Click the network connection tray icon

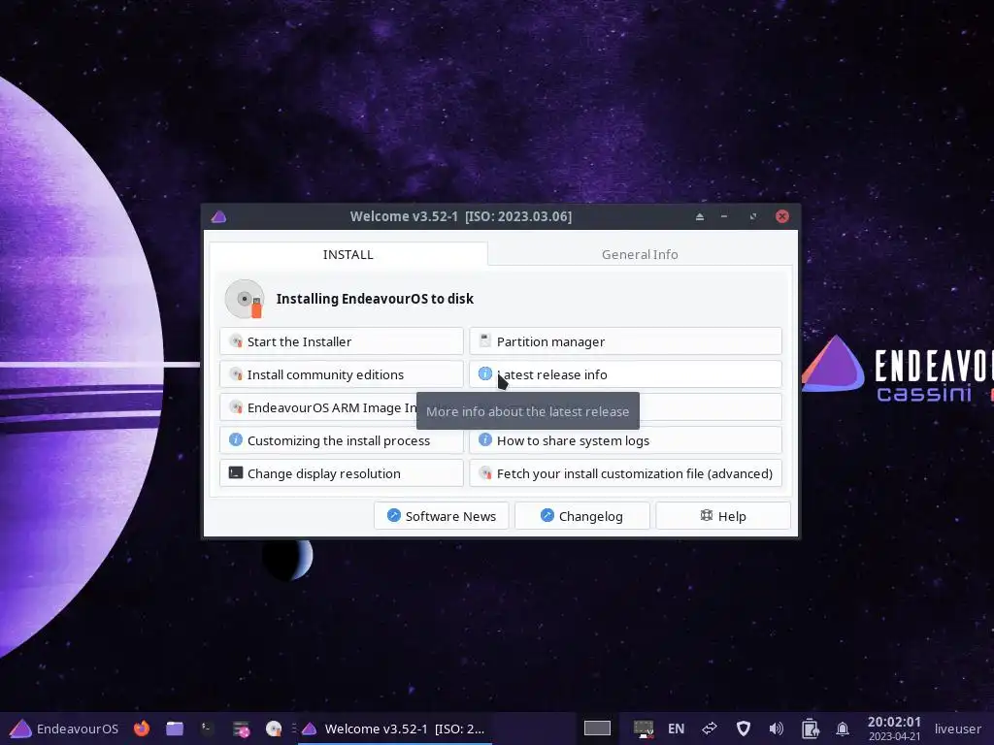(x=710, y=729)
